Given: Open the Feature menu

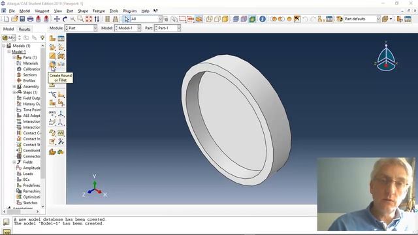Looking at the screenshot, I should pos(99,11).
